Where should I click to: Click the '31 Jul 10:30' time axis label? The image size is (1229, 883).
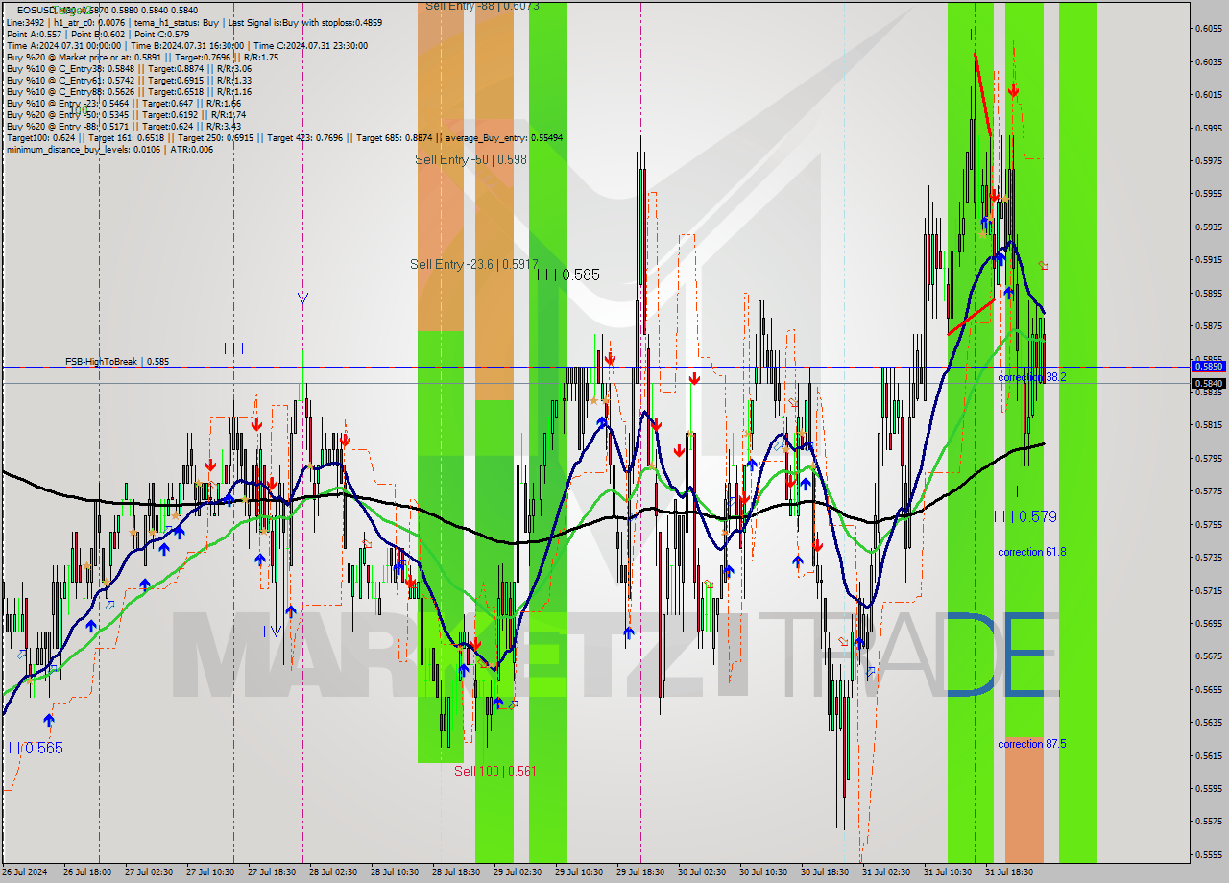click(948, 872)
